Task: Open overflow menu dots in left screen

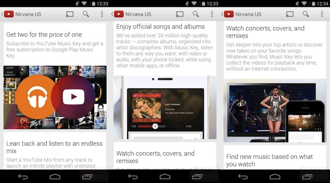Action: pyautogui.click(x=102, y=14)
